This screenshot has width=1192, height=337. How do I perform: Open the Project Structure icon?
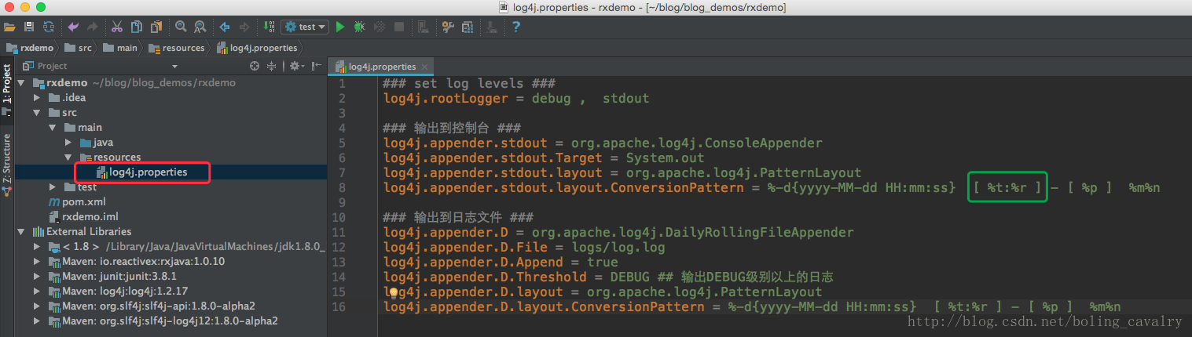[x=468, y=27]
